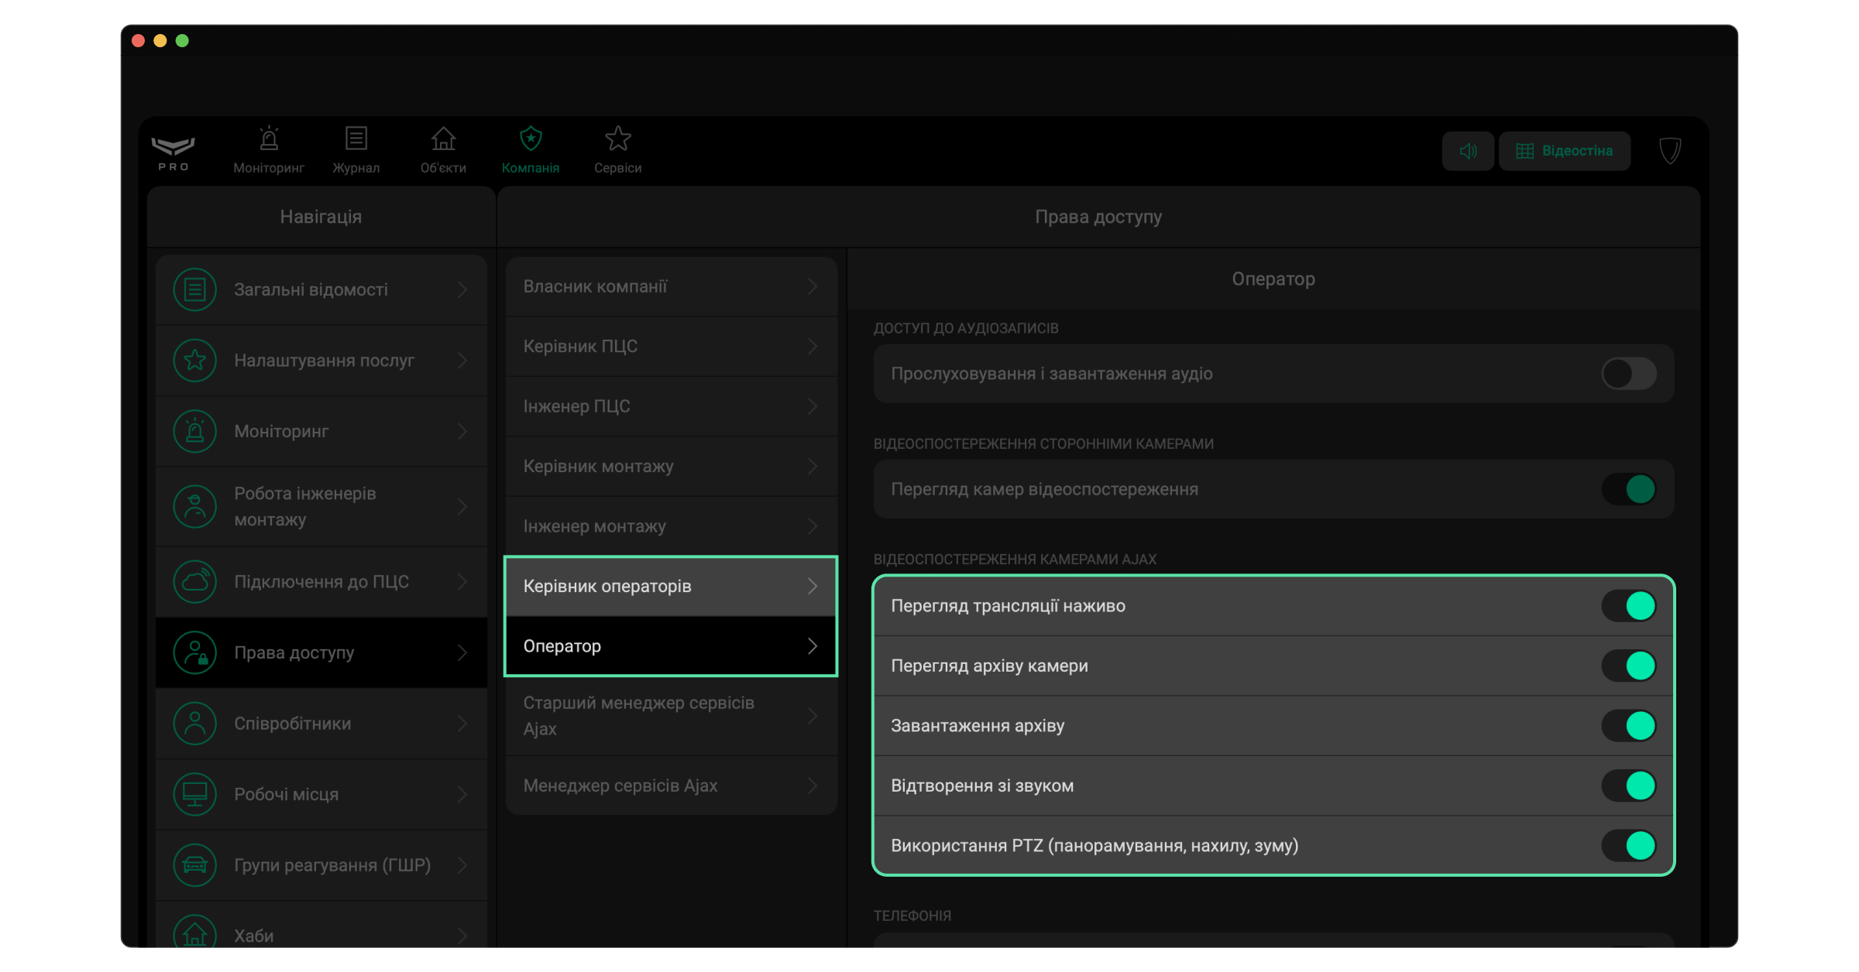Expand Власник компанії role chevron
Image resolution: width=1859 pixels, height=972 pixels.
[812, 286]
